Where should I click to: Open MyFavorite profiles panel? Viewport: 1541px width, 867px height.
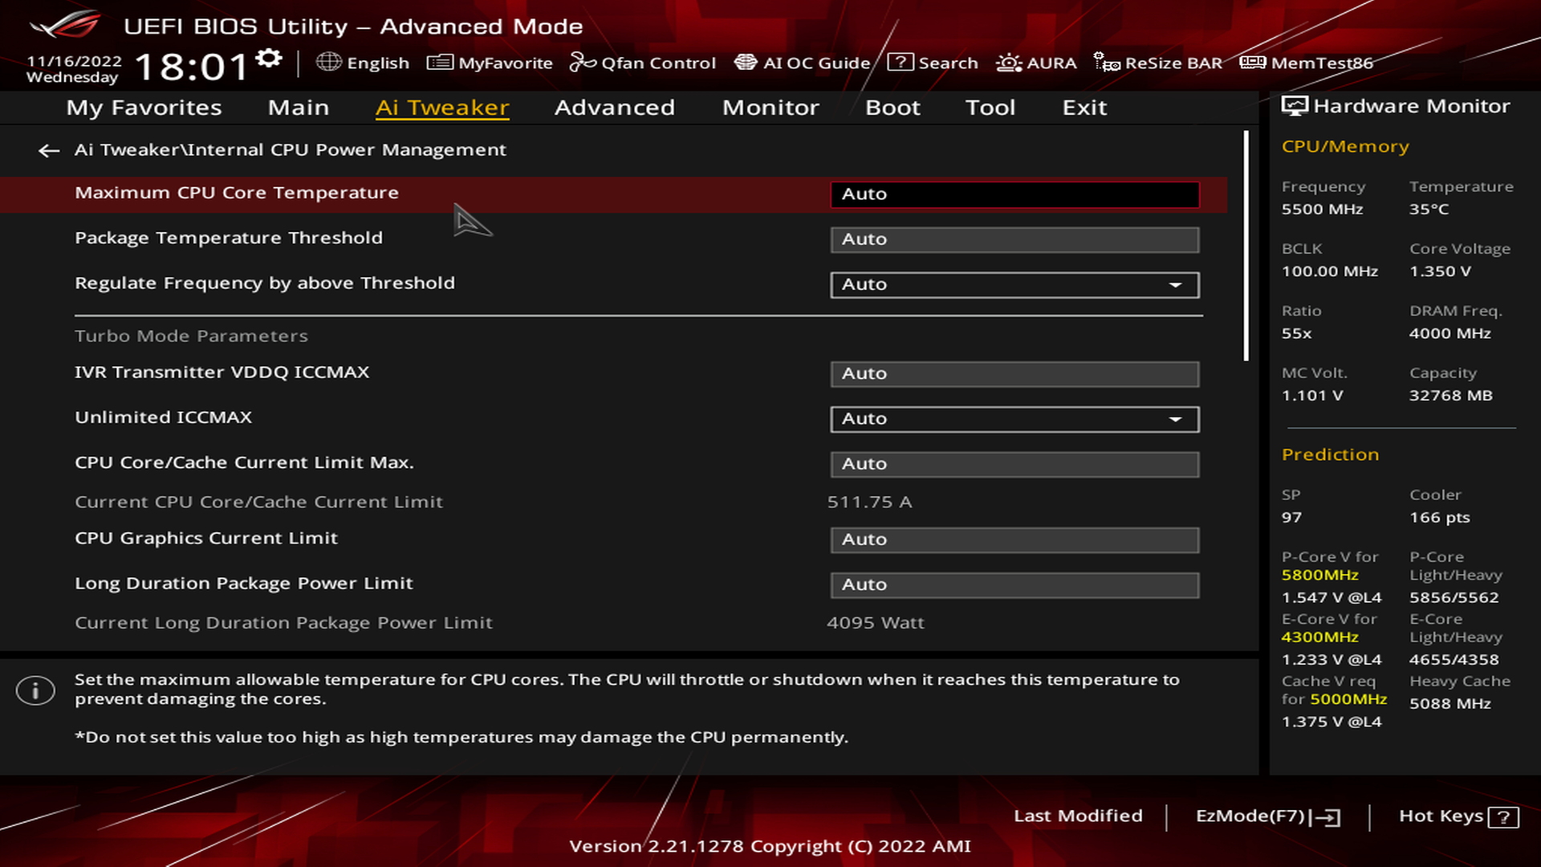pyautogui.click(x=490, y=63)
